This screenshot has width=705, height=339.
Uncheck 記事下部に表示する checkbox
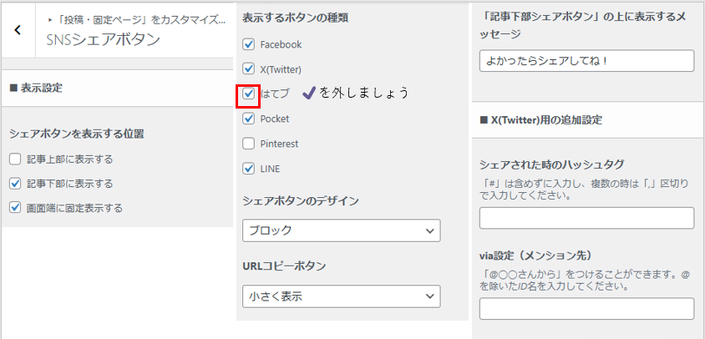(16, 184)
